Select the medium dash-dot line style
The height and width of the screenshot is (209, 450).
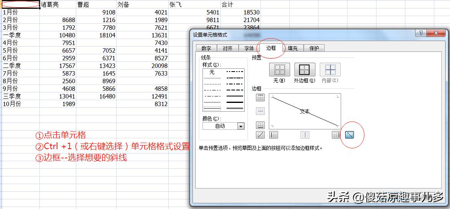pyautogui.click(x=235, y=84)
